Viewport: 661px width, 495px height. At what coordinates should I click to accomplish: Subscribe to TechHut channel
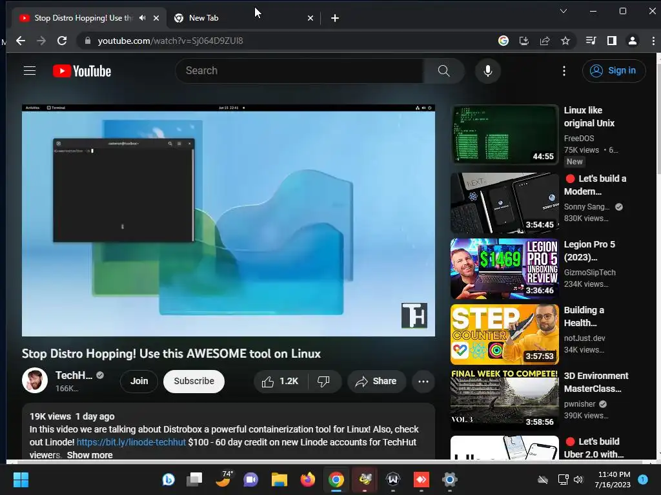coord(194,382)
